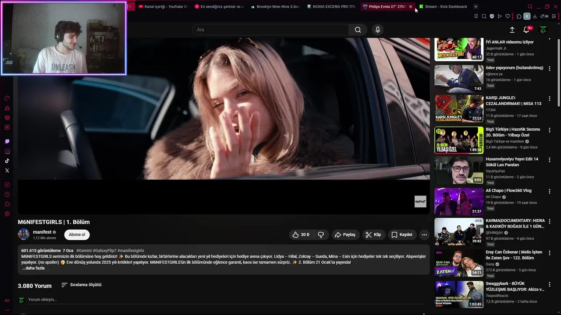Click the Paylaş share button
The height and width of the screenshot is (315, 561).
coord(345,235)
